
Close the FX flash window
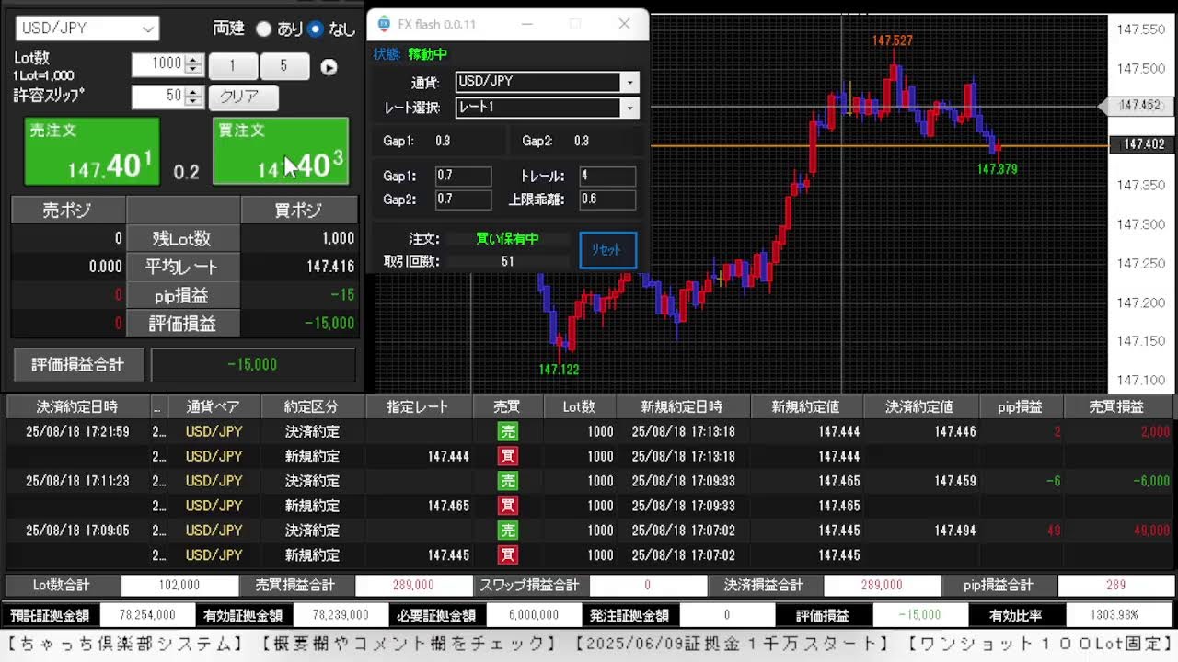coord(624,25)
